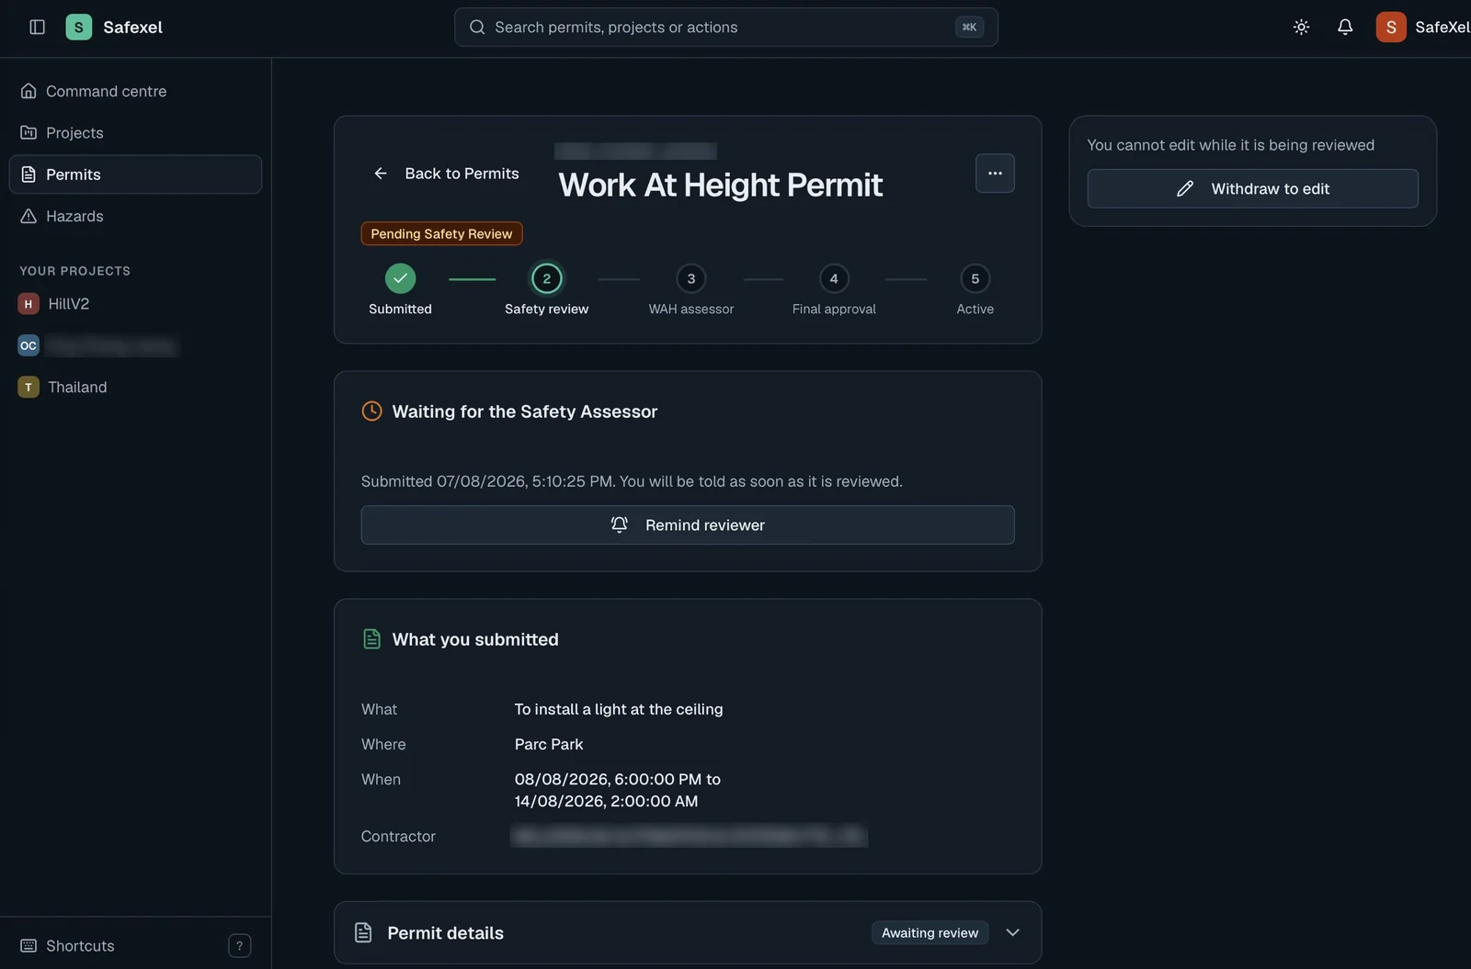Click the Permits document icon
Screen dimensions: 1471x969
[29, 174]
